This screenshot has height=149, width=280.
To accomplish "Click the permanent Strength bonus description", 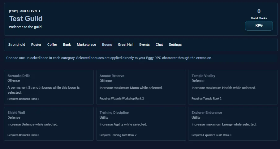I will point(44,90).
